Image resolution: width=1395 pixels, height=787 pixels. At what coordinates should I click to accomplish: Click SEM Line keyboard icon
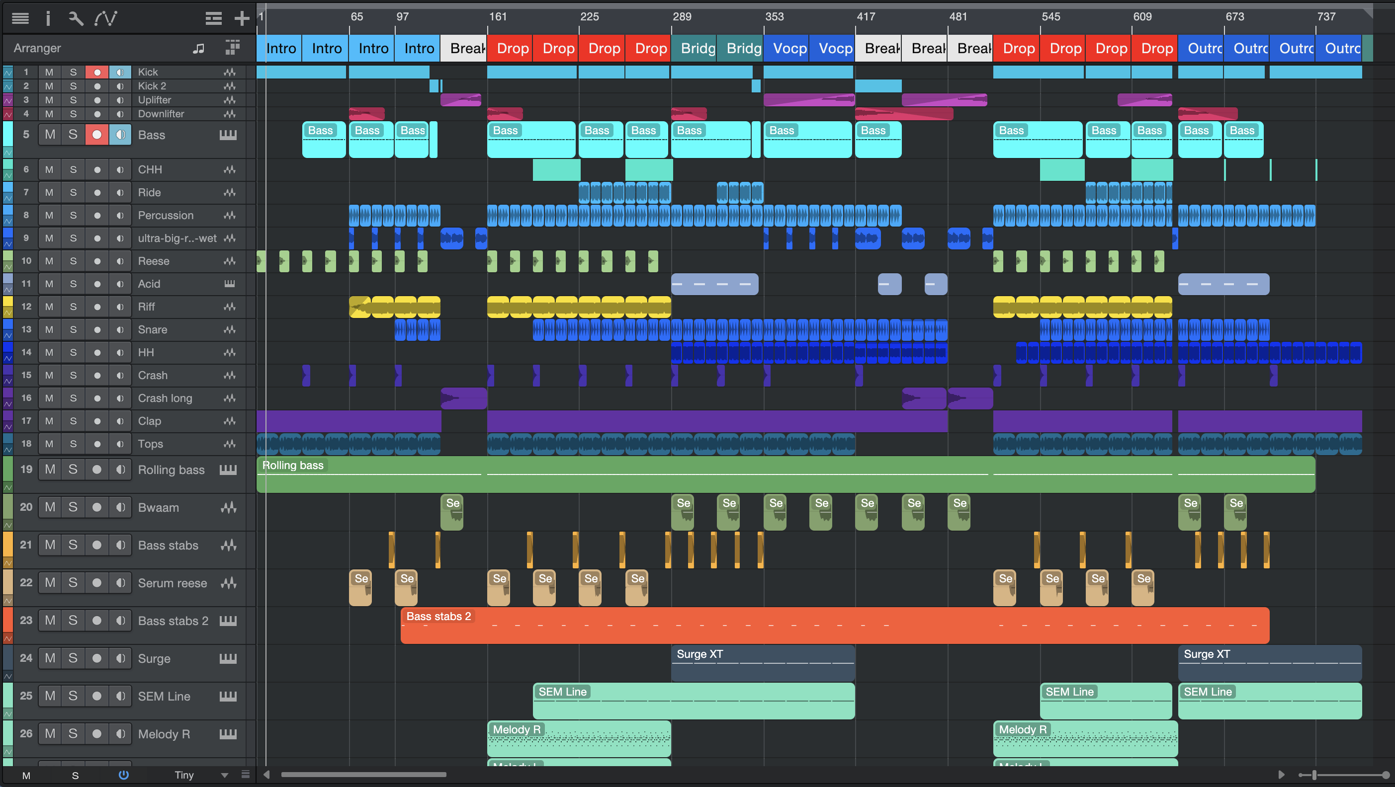[228, 696]
